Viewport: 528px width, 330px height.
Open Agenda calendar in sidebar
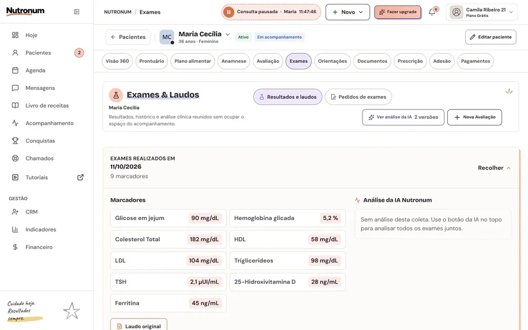pyautogui.click(x=47, y=70)
